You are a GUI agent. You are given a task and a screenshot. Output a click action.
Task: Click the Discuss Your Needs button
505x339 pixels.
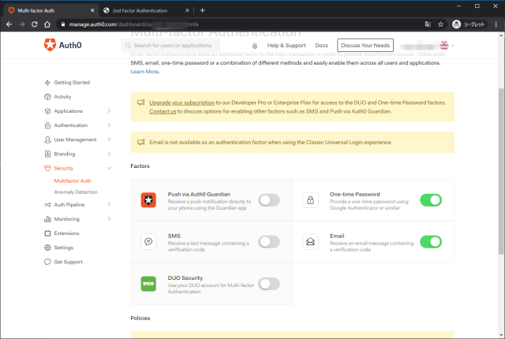365,46
